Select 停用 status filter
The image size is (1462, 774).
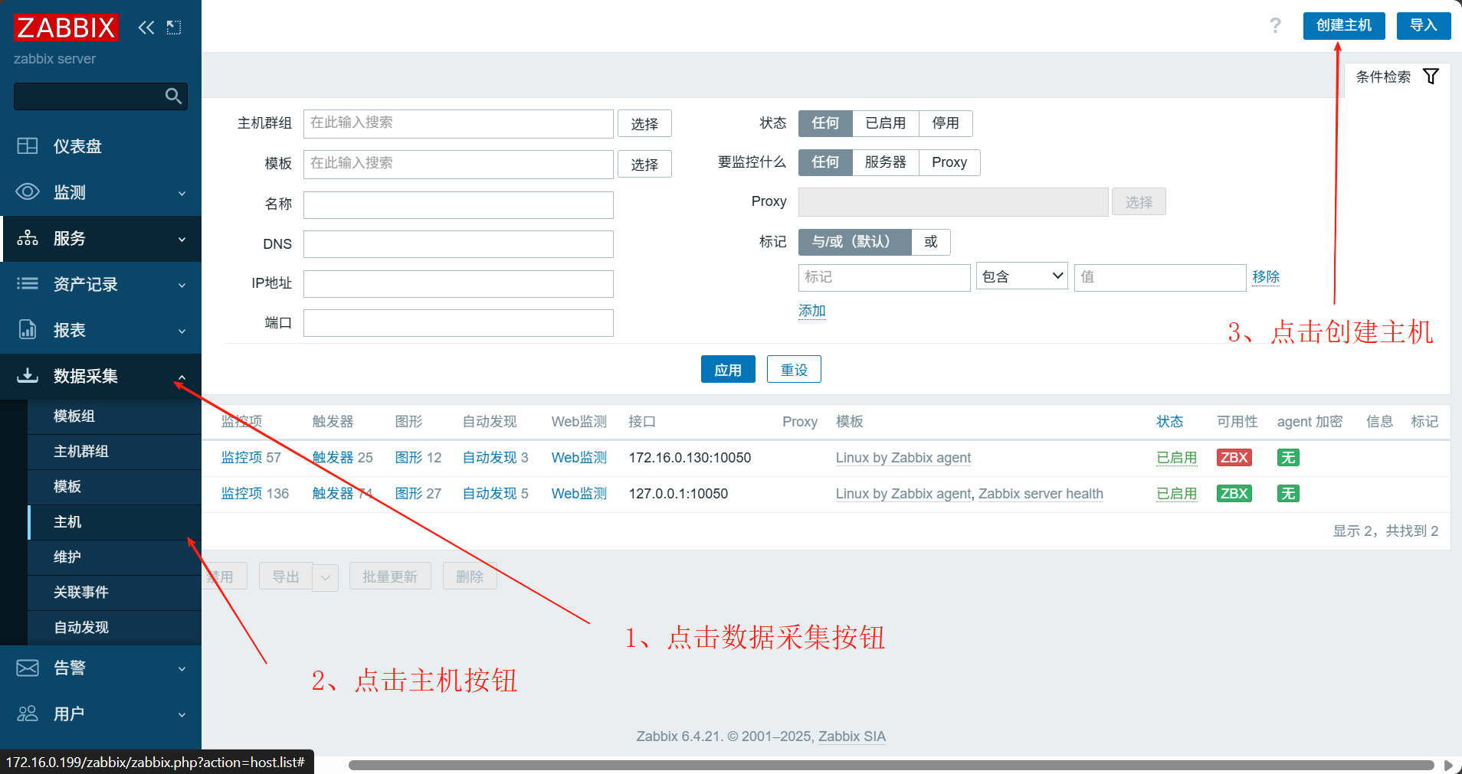(x=946, y=123)
